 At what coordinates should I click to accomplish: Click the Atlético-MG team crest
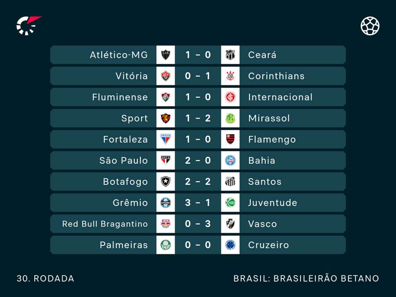165,55
